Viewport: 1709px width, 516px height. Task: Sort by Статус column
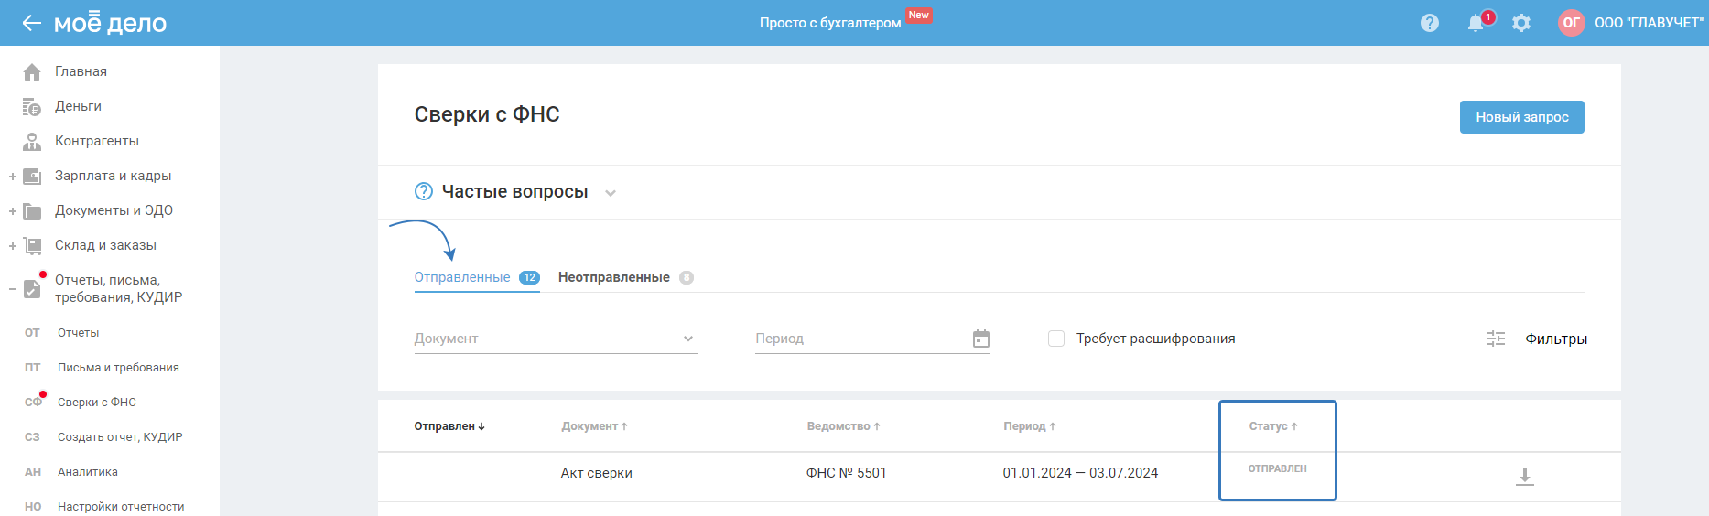click(x=1273, y=426)
